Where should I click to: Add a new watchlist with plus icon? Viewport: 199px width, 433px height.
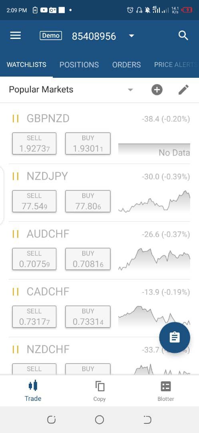click(x=157, y=90)
